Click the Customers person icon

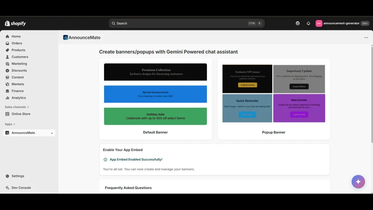click(7, 57)
